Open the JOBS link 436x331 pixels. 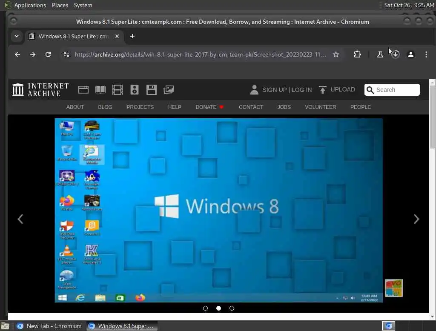click(284, 107)
